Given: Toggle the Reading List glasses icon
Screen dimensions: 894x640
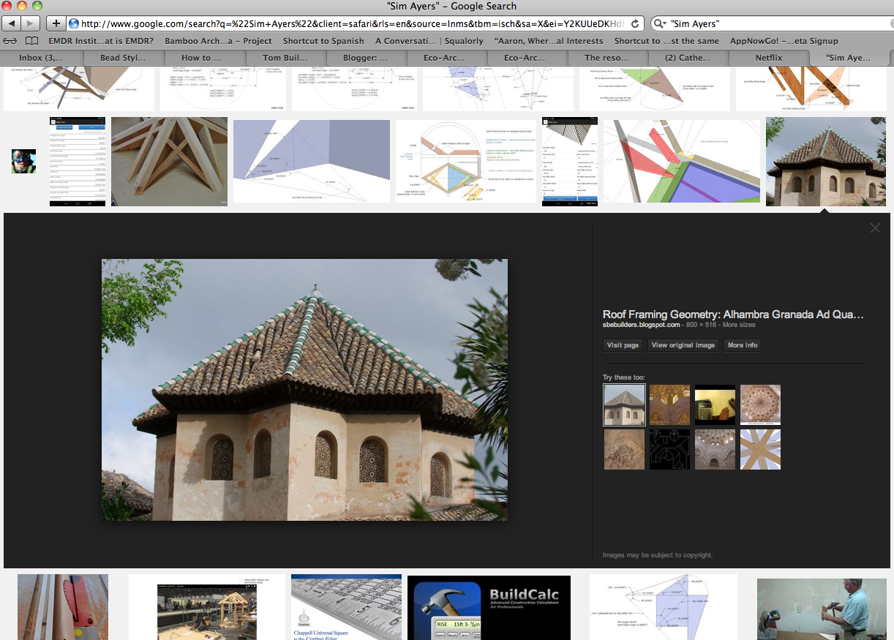Looking at the screenshot, I should pos(10,40).
